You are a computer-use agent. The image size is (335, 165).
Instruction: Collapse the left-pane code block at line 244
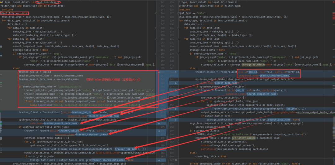(157, 13)
